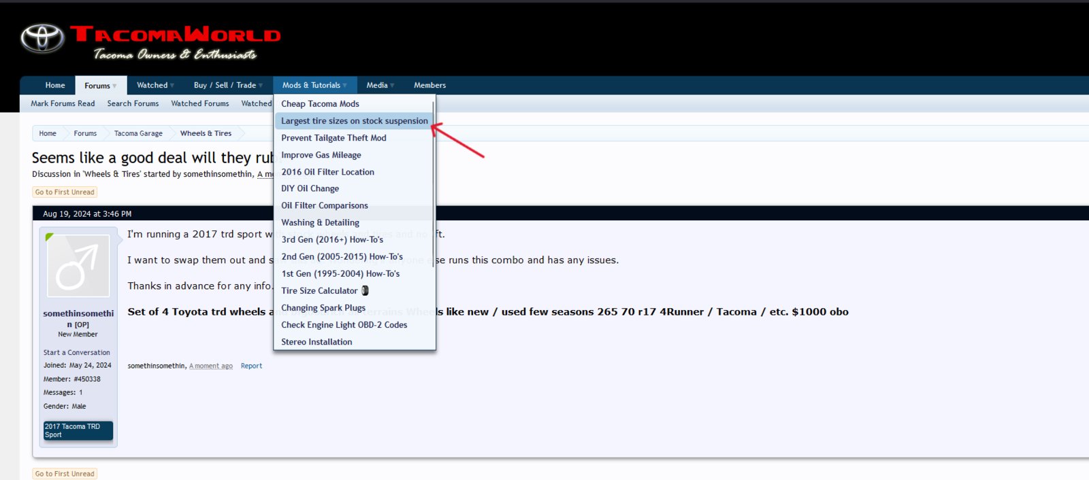Open DIY Oil Change menu entry
This screenshot has height=480, width=1089.
pos(310,188)
